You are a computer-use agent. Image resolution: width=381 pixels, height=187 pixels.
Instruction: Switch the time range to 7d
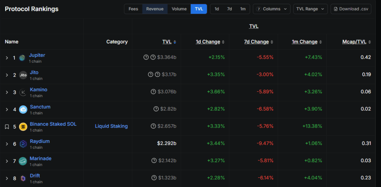(x=230, y=9)
